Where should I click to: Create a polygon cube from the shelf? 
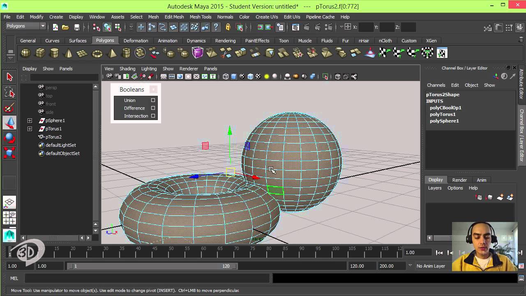(x=40, y=53)
